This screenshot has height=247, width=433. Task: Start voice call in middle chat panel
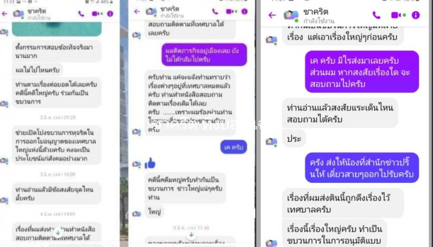tap(215, 11)
